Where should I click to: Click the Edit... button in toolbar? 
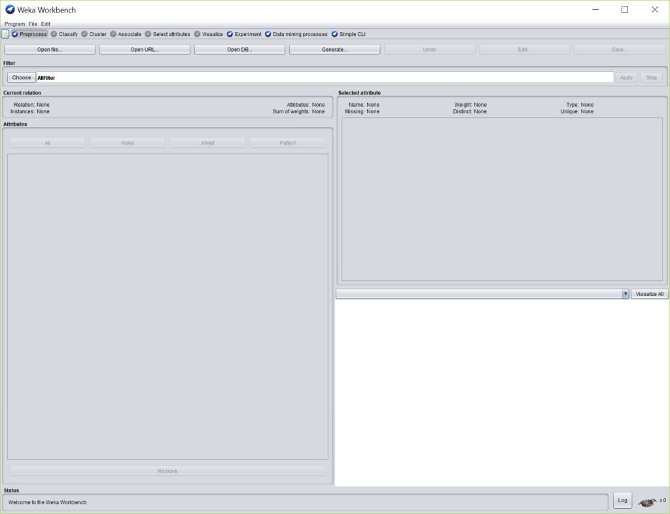(524, 50)
